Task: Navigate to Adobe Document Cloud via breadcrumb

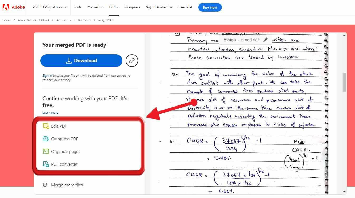Action: point(33,20)
